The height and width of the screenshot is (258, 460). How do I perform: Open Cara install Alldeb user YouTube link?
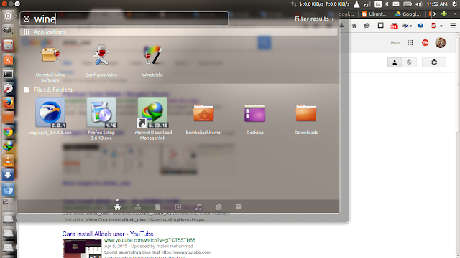point(108,234)
